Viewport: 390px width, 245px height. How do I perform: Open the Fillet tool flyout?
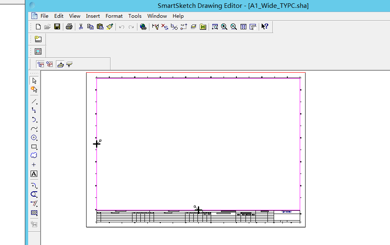(x=34, y=186)
